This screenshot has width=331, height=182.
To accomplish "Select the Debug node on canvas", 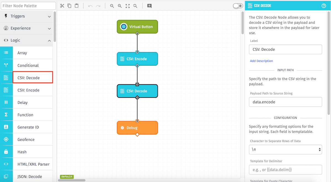I will point(137,128).
